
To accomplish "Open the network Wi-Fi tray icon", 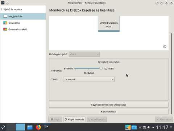I will pyautogui.click(x=140, y=127).
